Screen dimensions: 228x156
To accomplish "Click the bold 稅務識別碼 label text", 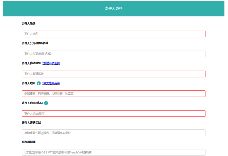I will coord(28,142).
